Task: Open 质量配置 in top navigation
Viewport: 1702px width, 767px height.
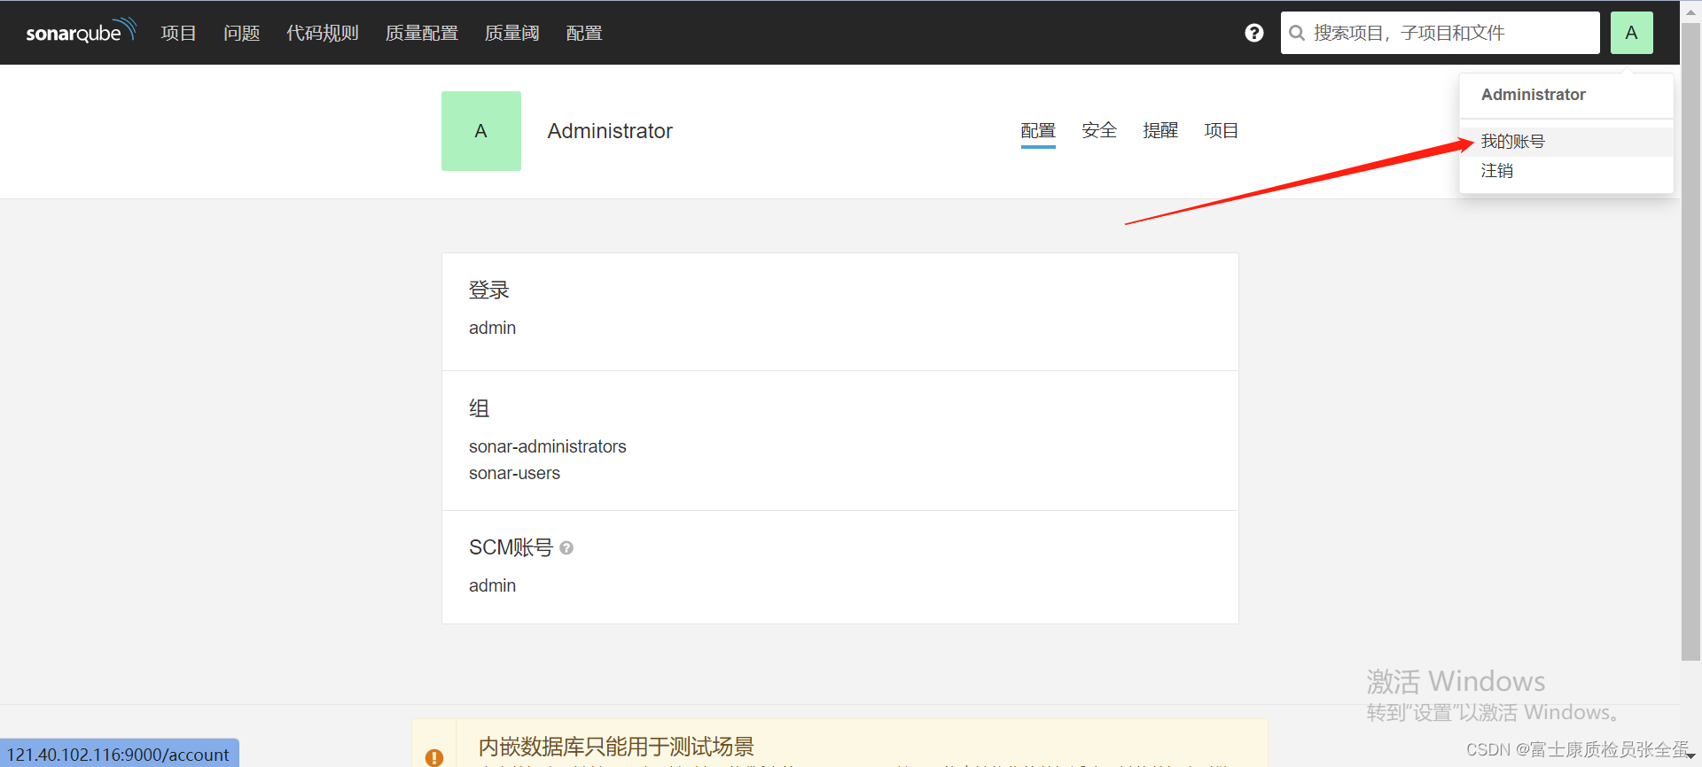Action: [x=422, y=33]
